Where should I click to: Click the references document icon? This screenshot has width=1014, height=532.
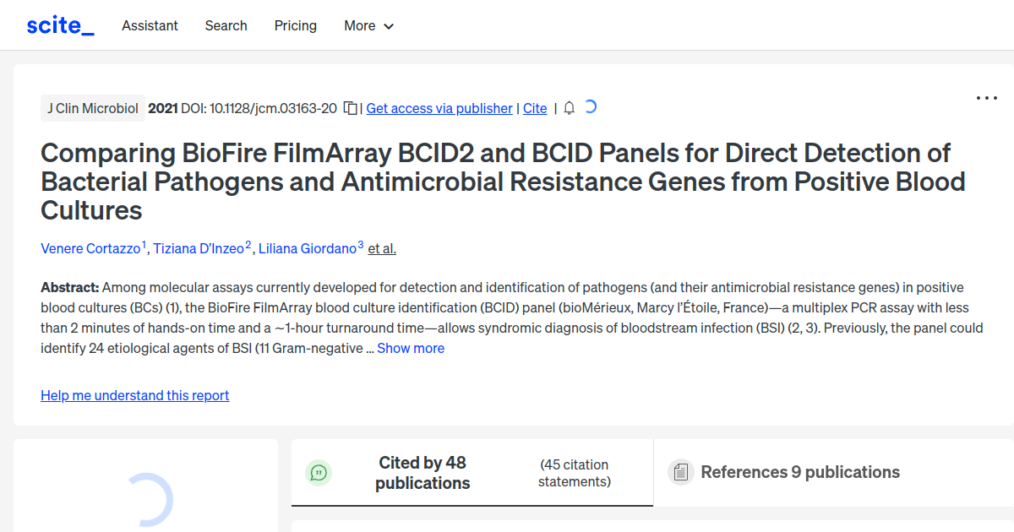tap(680, 472)
